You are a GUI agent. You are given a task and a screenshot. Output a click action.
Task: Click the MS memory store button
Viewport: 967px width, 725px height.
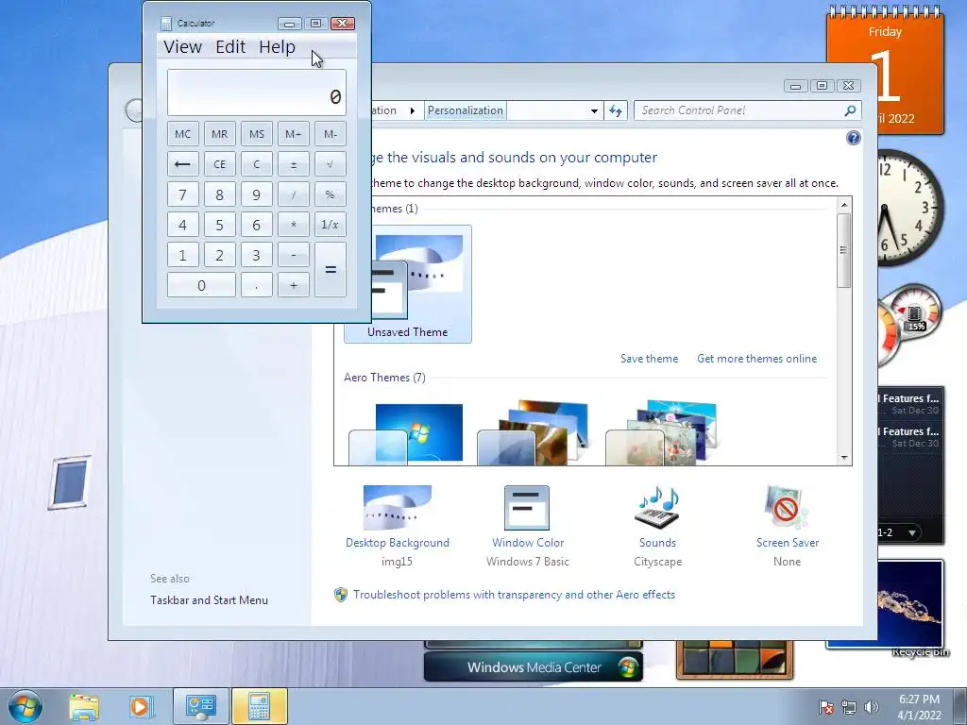coord(257,134)
